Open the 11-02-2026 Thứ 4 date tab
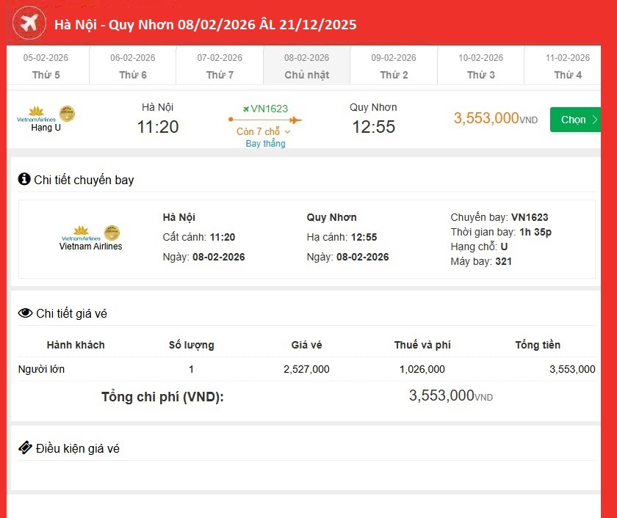Screen dimensions: 617x518 point(567,66)
